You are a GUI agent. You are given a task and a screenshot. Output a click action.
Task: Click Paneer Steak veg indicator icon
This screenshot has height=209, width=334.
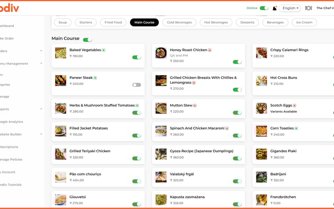95,78
